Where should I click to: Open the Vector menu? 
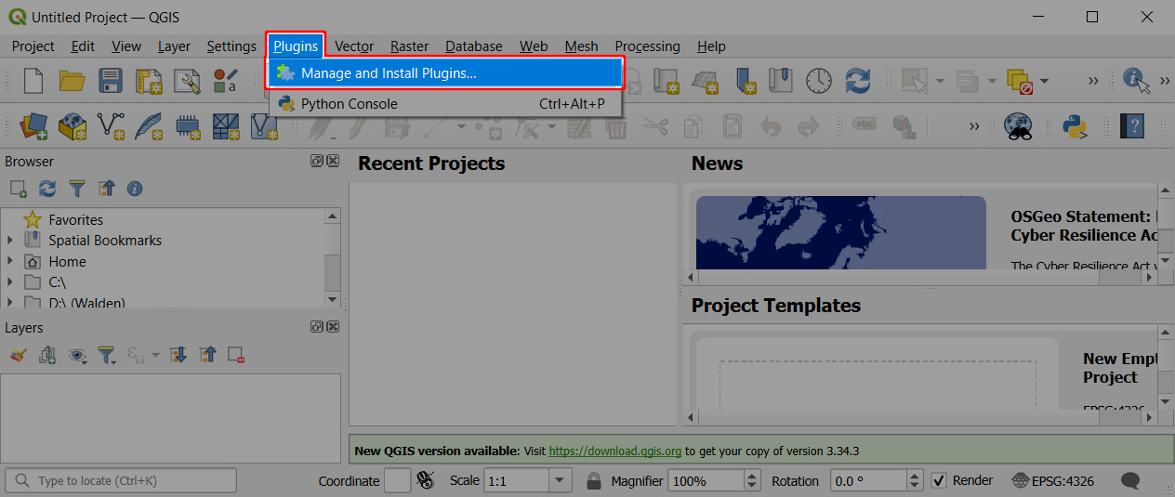click(x=354, y=46)
